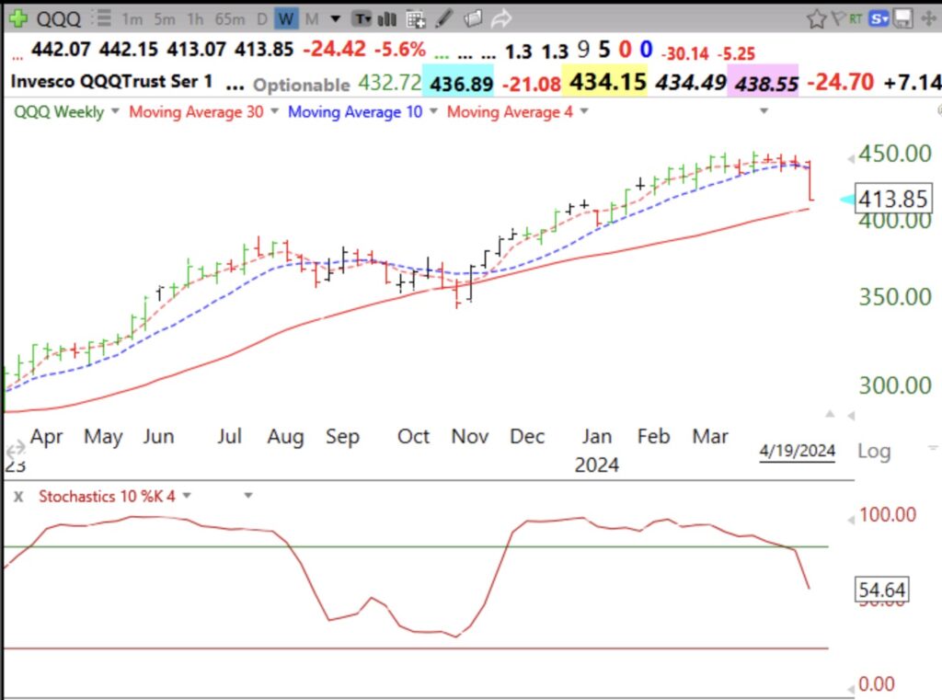The width and height of the screenshot is (942, 700).
Task: Switch to the D daily timeframe
Action: [x=262, y=18]
